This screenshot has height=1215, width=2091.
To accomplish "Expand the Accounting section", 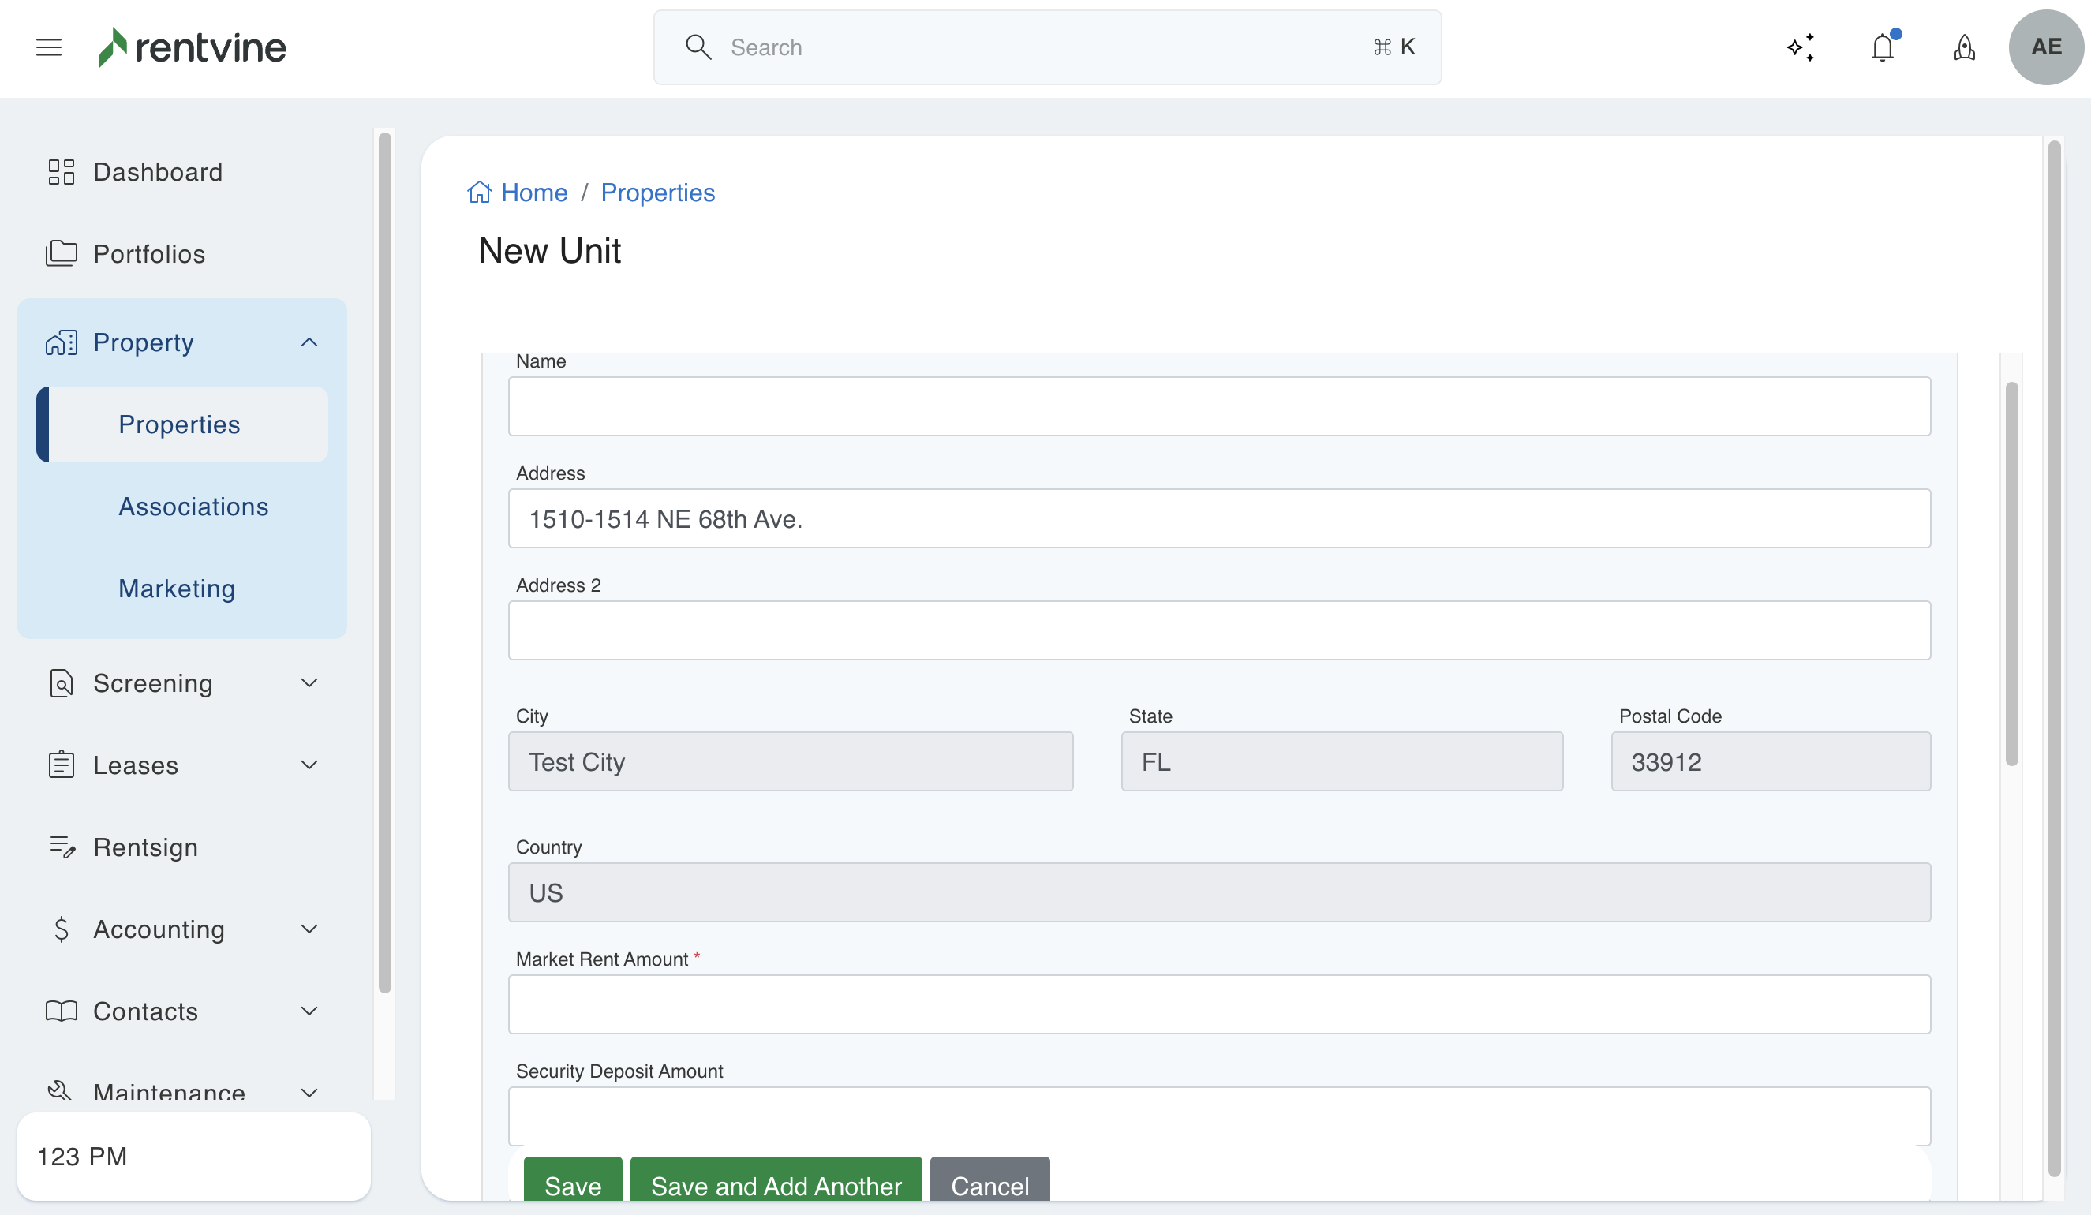I will (x=309, y=929).
